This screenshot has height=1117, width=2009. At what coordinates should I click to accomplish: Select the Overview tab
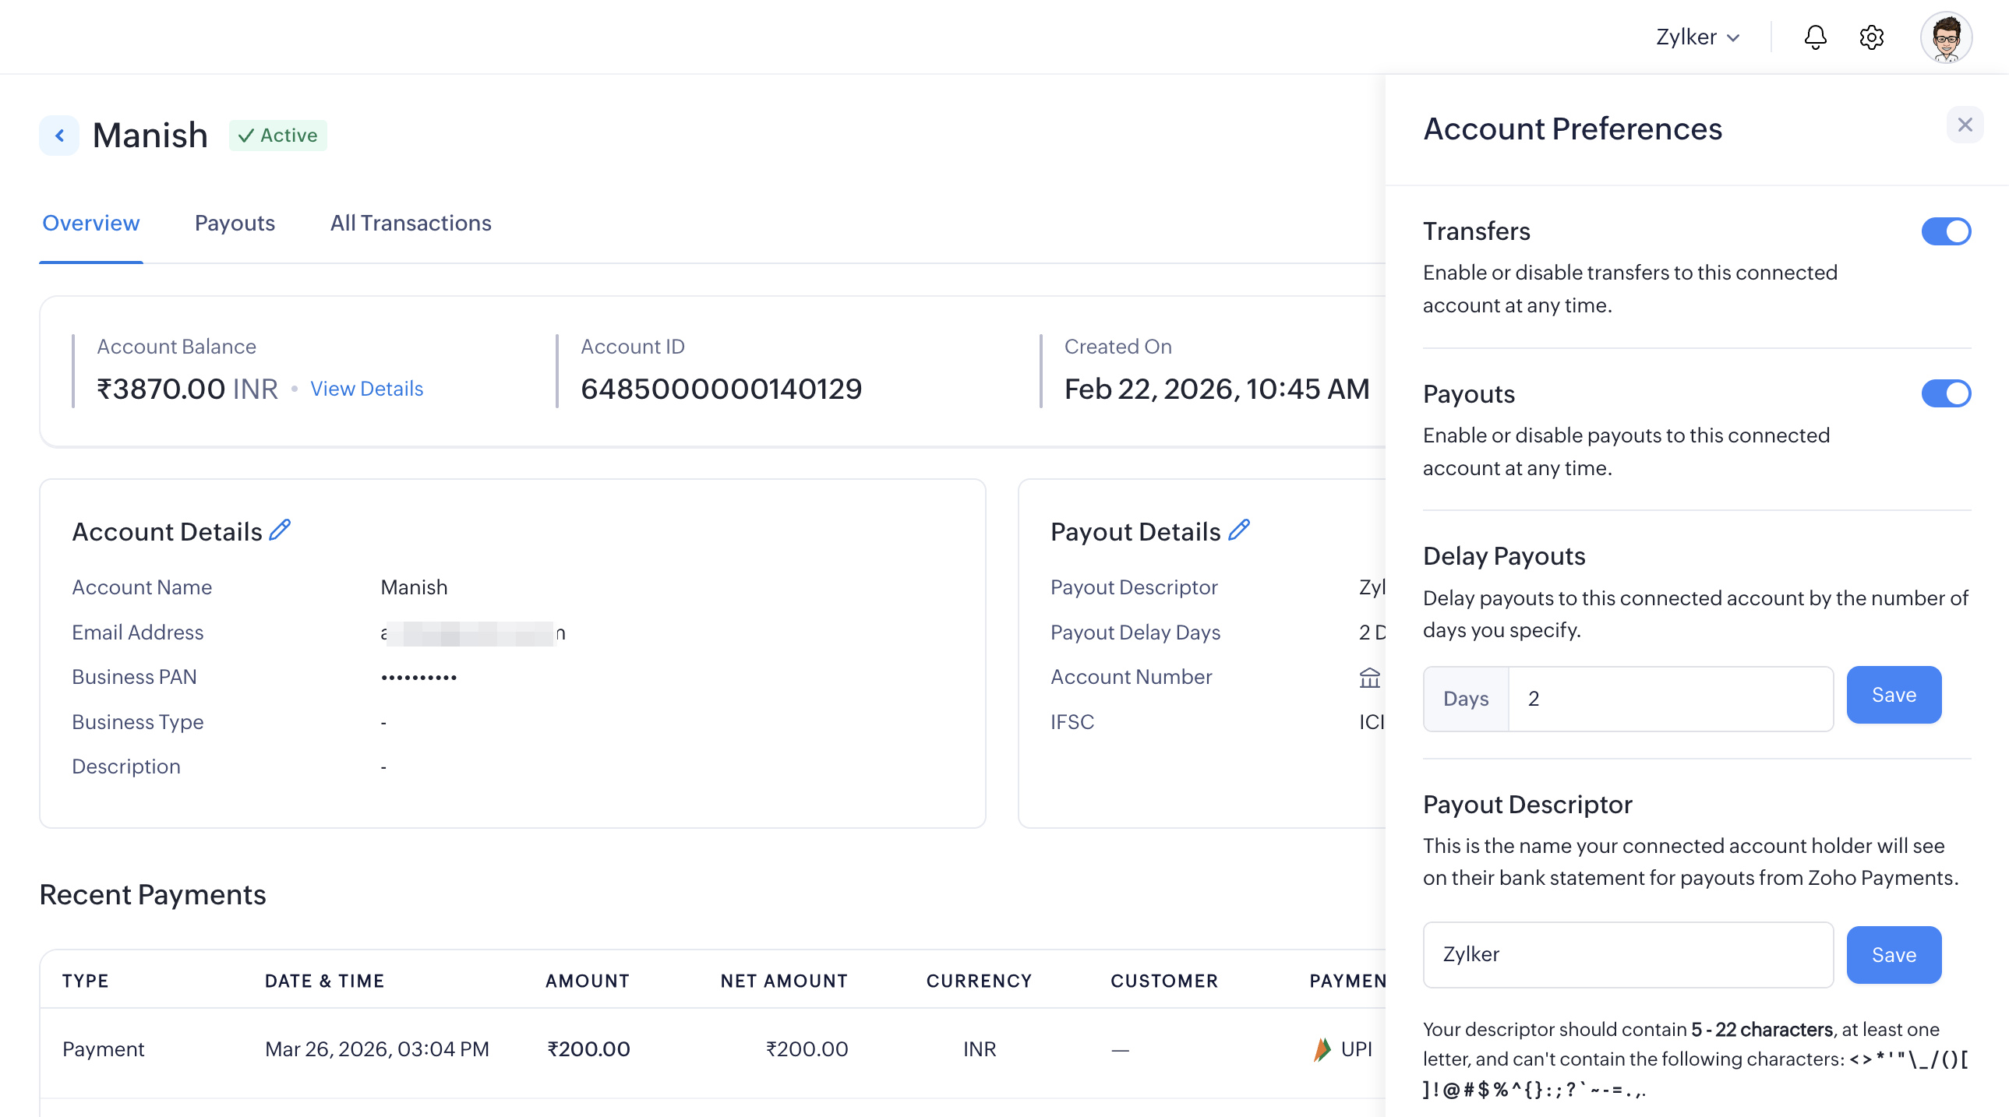tap(90, 223)
